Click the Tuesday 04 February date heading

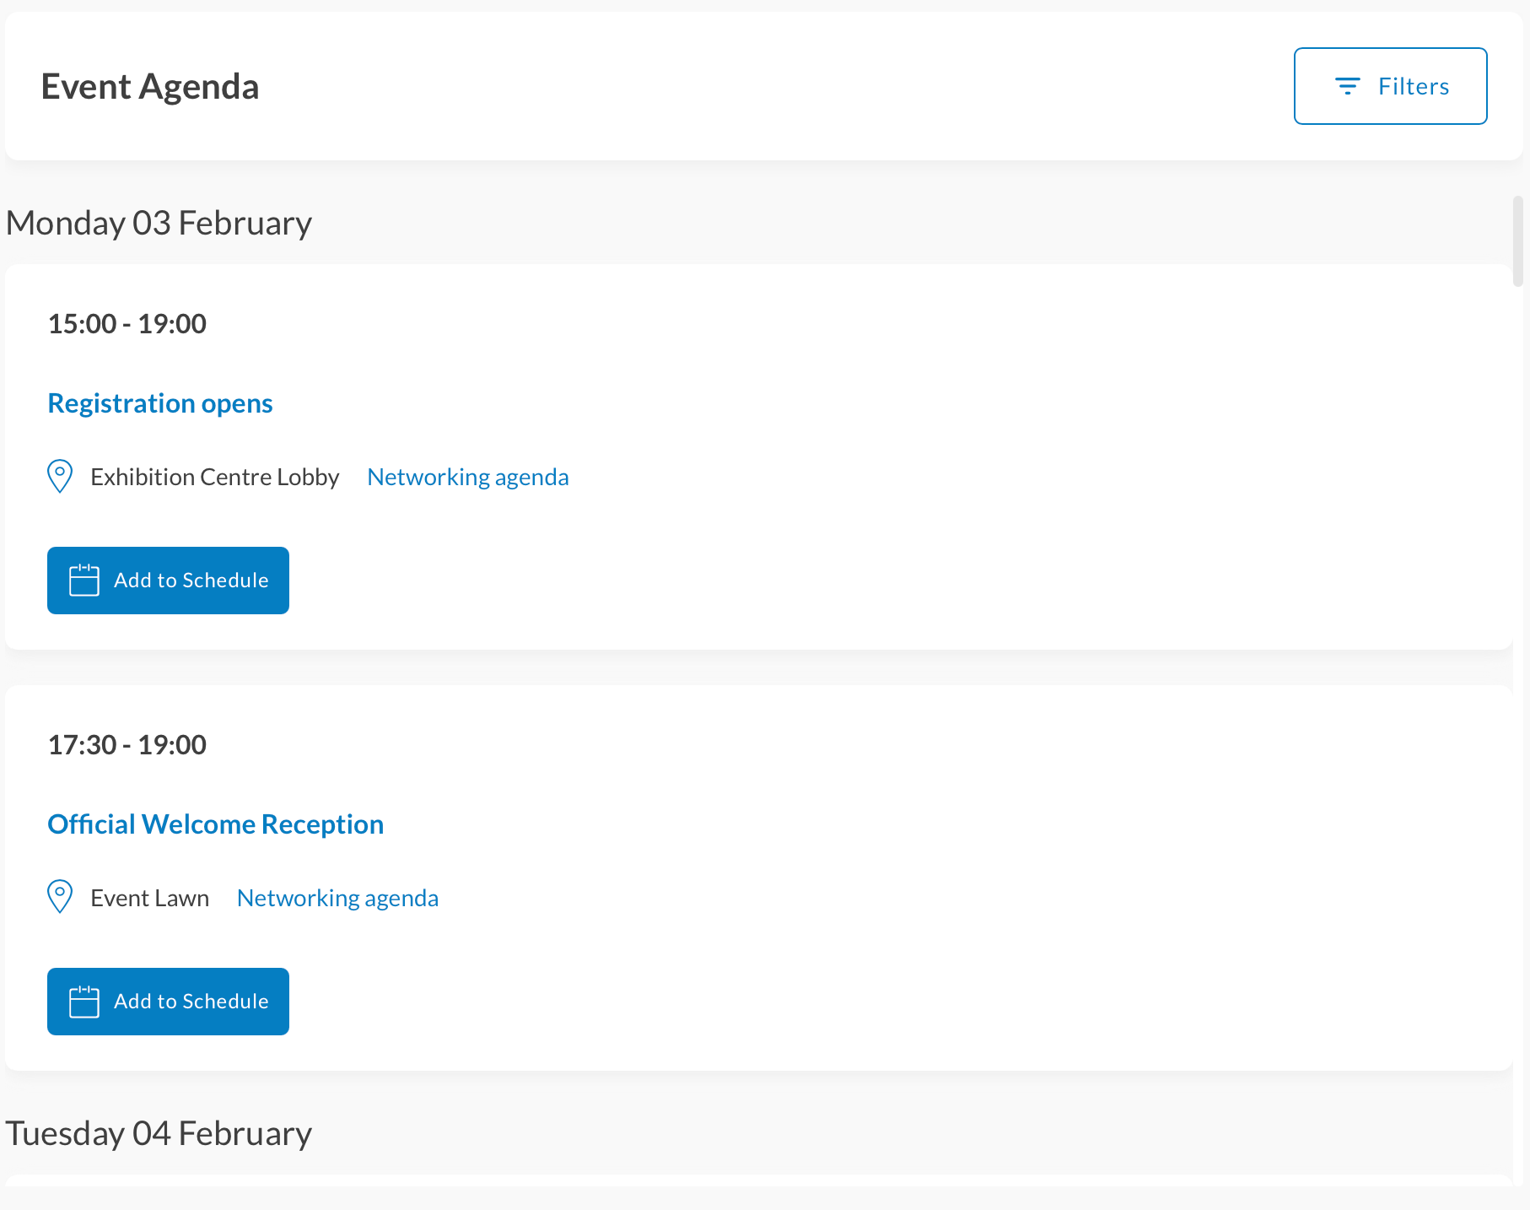click(159, 1133)
